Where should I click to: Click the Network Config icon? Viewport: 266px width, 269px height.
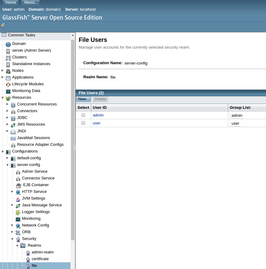[x=18, y=226]
